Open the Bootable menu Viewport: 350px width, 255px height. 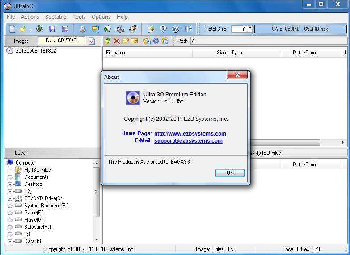pos(55,17)
